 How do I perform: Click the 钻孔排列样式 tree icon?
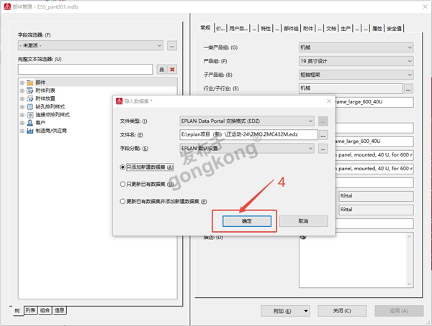30,107
